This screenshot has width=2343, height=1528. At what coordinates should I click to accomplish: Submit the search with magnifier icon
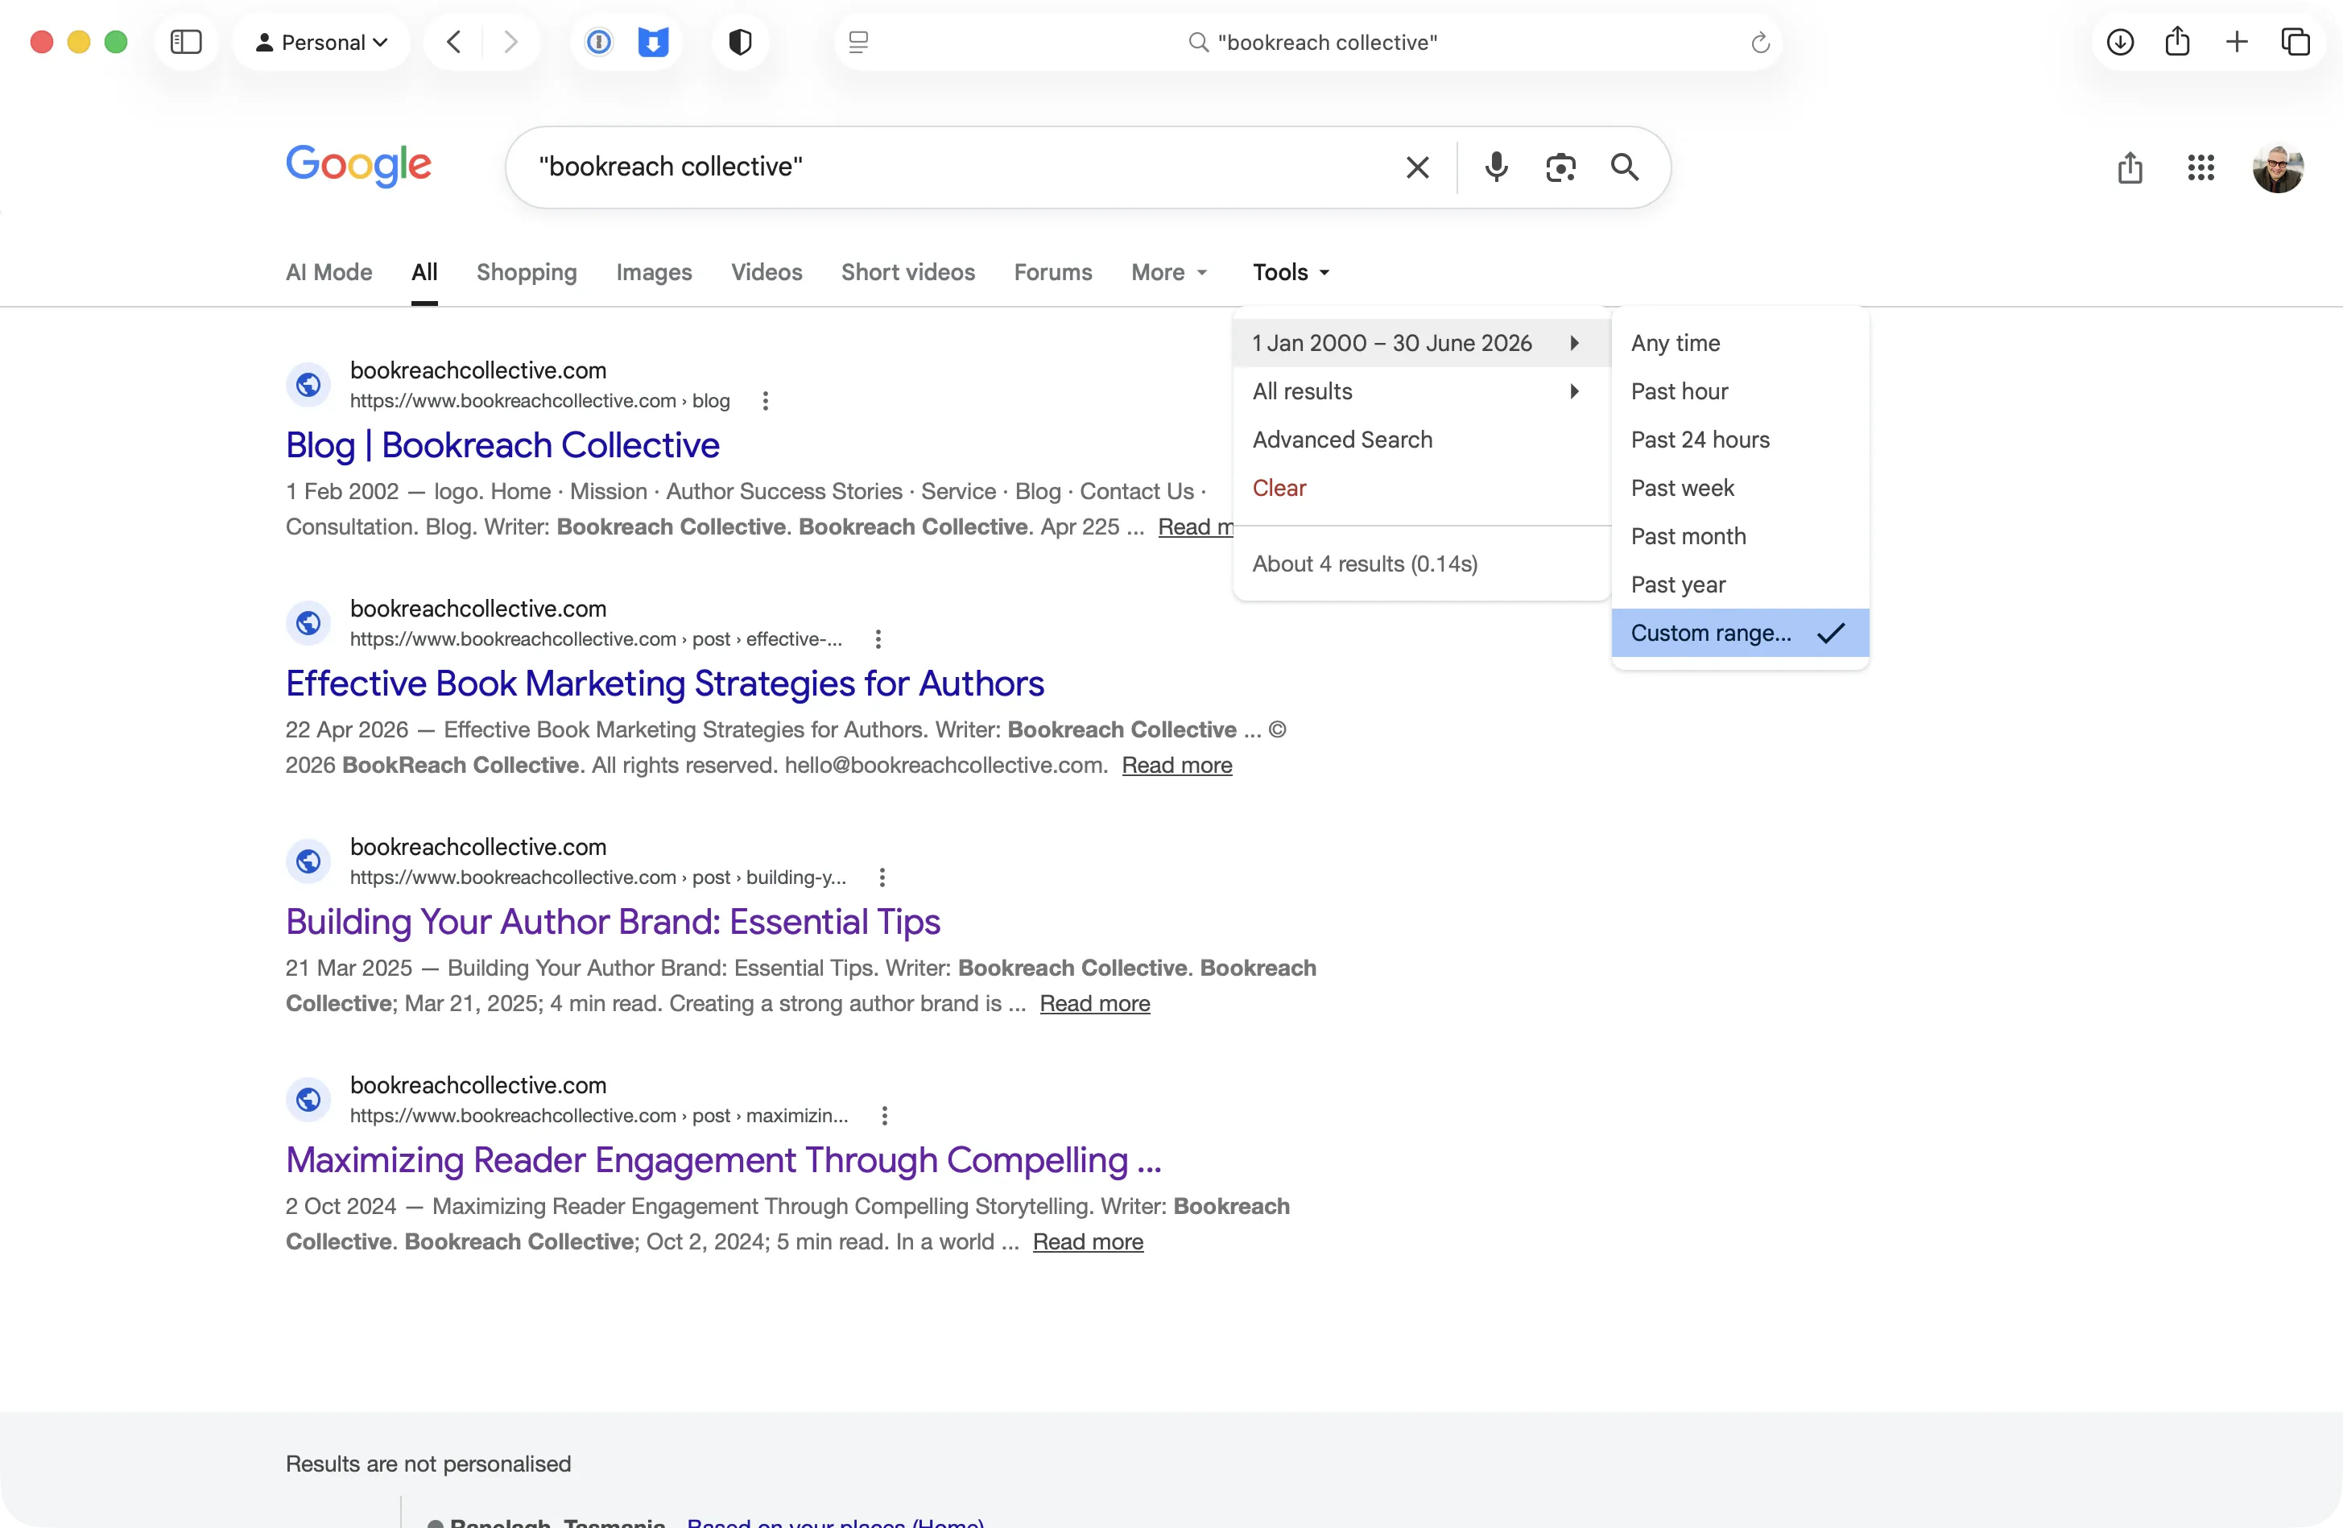[x=1624, y=167]
